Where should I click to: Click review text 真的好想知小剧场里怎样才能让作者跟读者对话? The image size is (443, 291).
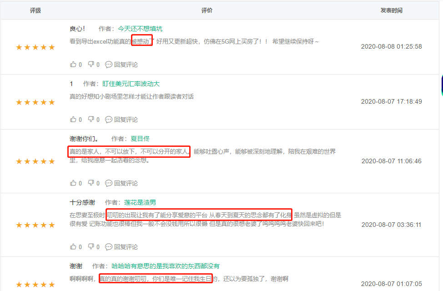[x=131, y=97]
